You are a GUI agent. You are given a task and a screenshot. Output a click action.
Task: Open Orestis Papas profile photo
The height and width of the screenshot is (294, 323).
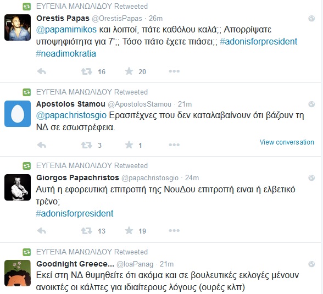18,27
